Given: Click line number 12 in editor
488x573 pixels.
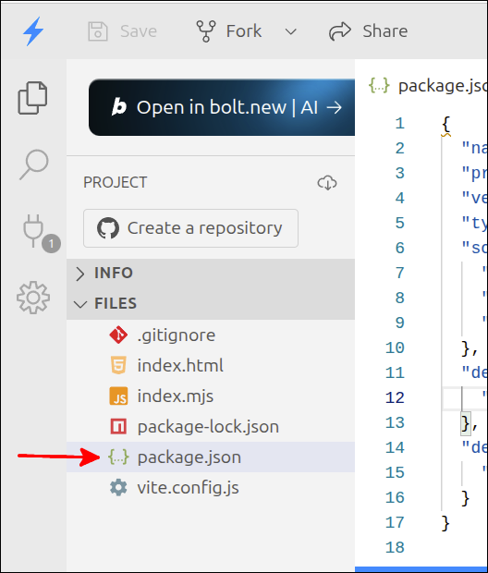Looking at the screenshot, I should 395,398.
